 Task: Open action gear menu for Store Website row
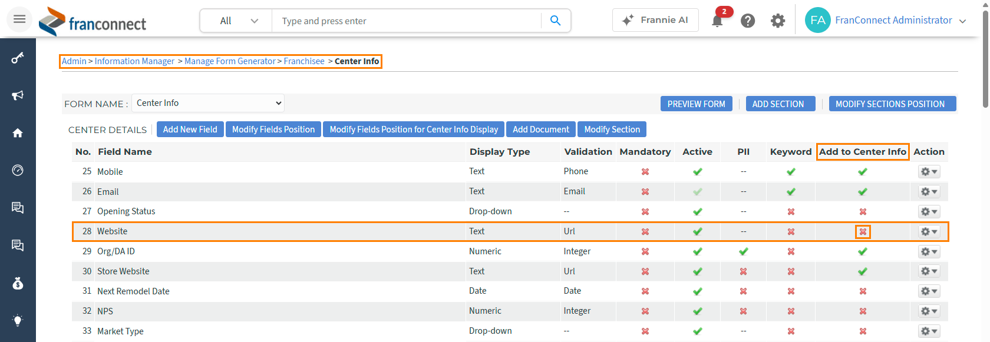(x=929, y=271)
